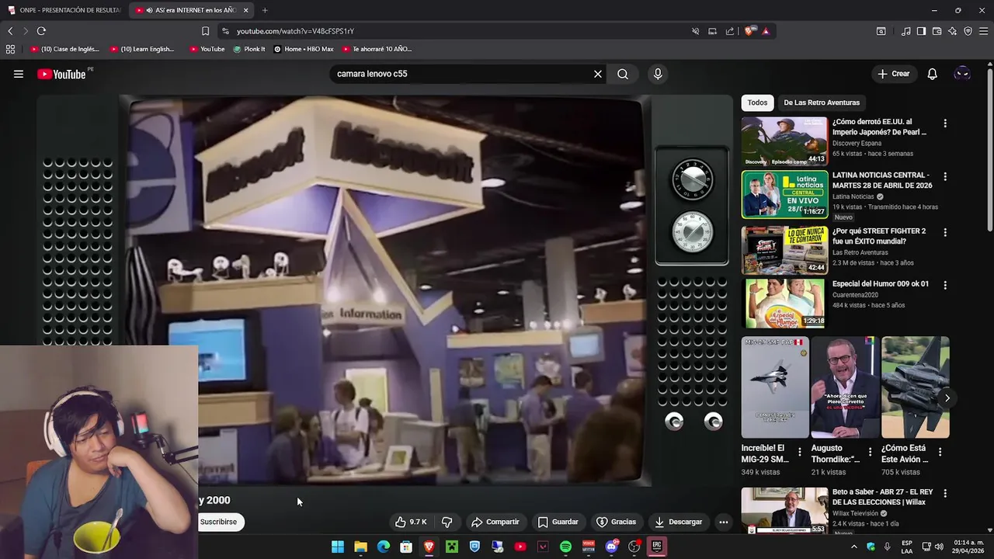Install or cast via the screen icon
The height and width of the screenshot is (559, 994).
tap(713, 31)
